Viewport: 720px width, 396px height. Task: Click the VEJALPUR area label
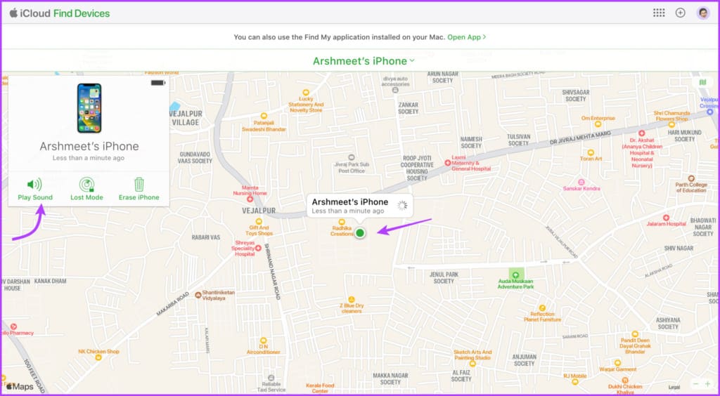click(259, 211)
